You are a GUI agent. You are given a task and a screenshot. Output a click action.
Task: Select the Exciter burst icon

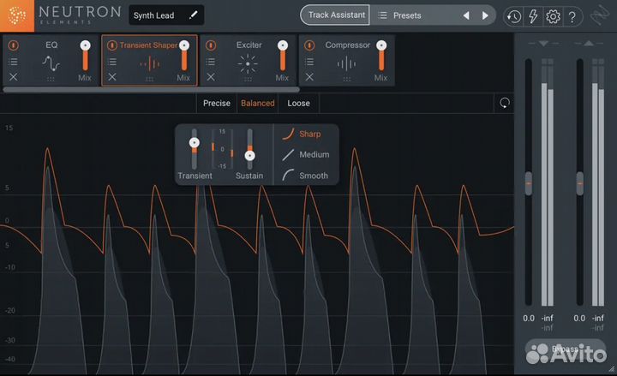pos(248,63)
